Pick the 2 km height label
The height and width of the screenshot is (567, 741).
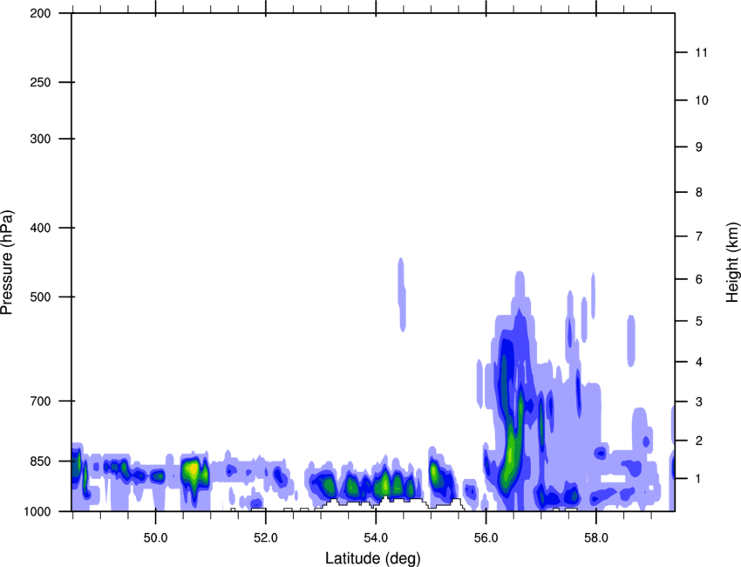699,441
